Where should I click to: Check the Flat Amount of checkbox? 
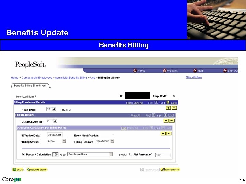point(131,154)
